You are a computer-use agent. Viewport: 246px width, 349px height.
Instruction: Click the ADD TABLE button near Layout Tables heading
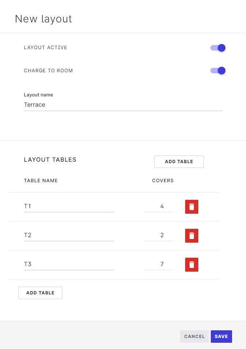coord(179,161)
